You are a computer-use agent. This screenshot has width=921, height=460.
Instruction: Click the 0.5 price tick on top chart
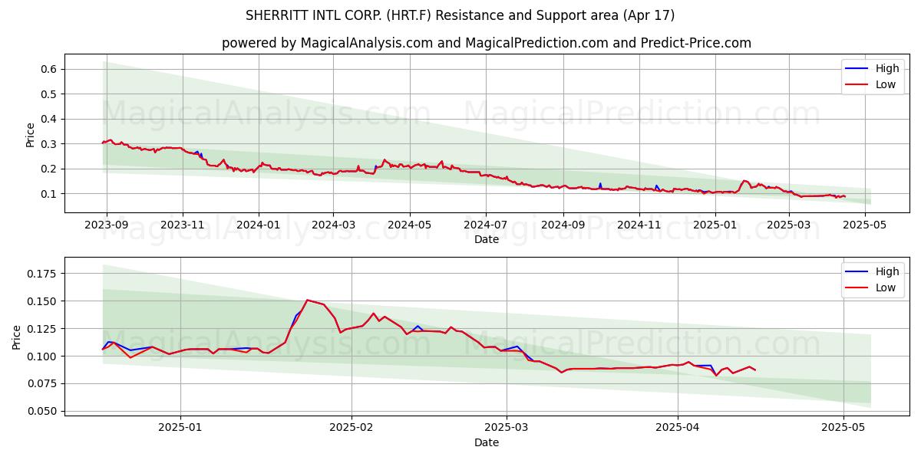click(51, 94)
